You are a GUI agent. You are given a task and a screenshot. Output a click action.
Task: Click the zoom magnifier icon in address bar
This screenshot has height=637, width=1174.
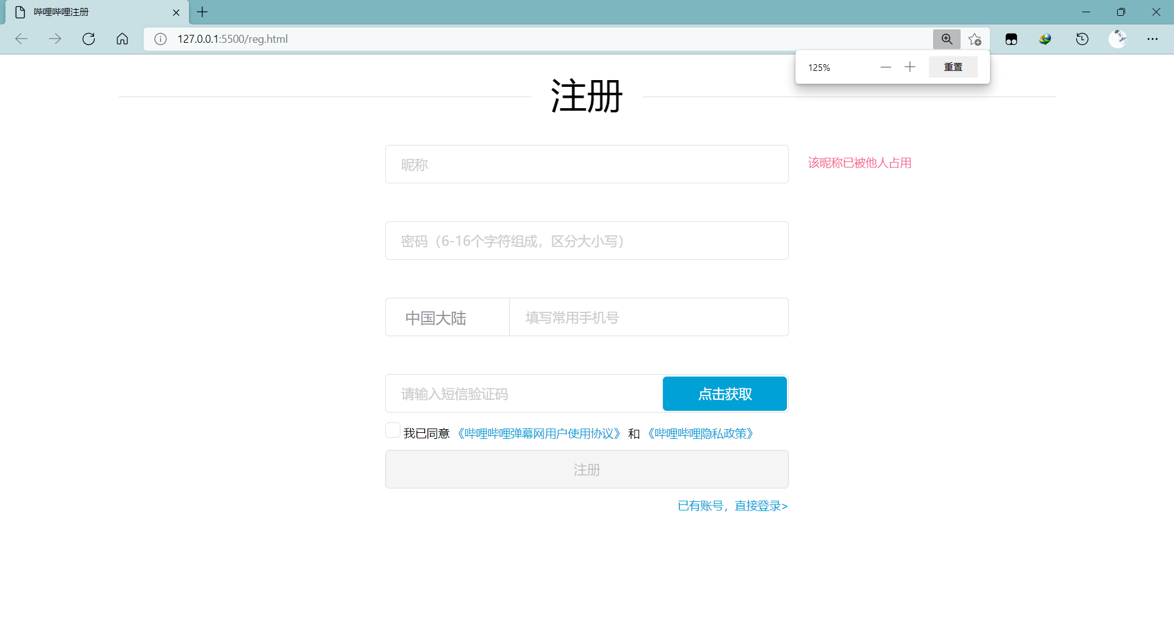(x=947, y=39)
